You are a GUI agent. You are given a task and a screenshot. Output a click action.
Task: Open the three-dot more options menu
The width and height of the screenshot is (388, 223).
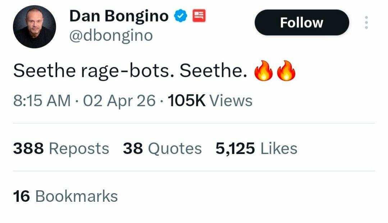tap(366, 23)
